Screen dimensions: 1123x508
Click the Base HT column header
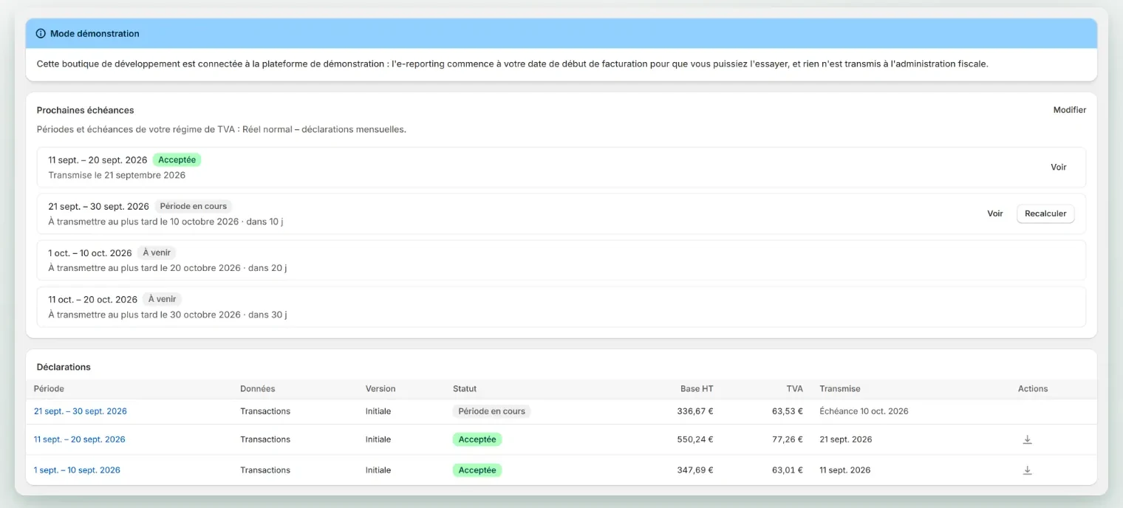(697, 388)
